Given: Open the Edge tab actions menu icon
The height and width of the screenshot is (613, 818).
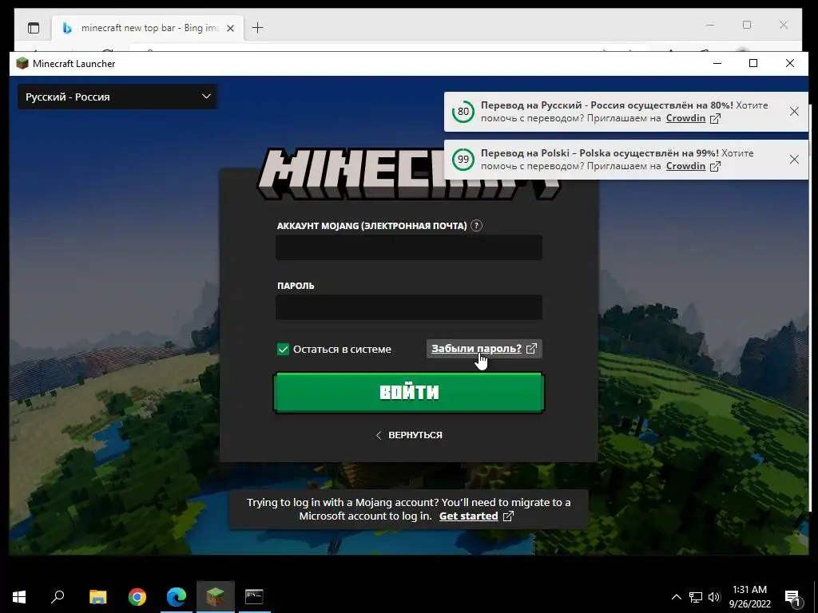Looking at the screenshot, I should pyautogui.click(x=34, y=28).
